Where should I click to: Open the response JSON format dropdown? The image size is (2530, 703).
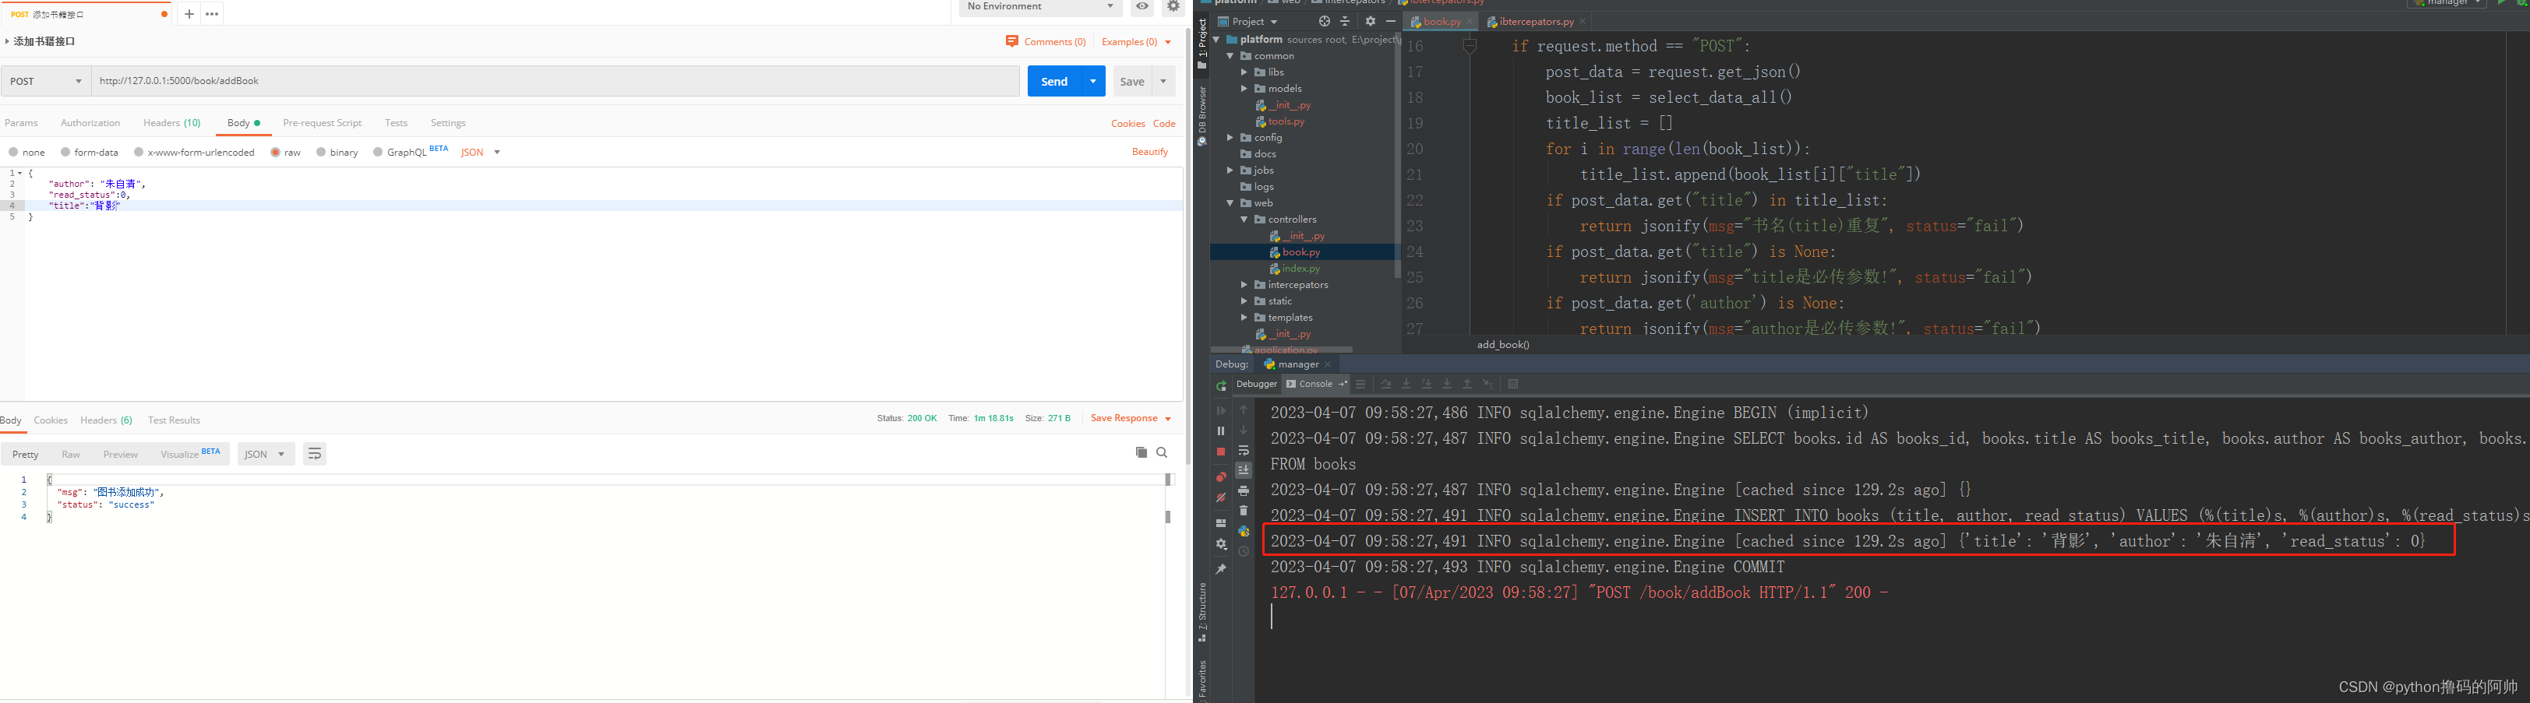(x=265, y=454)
